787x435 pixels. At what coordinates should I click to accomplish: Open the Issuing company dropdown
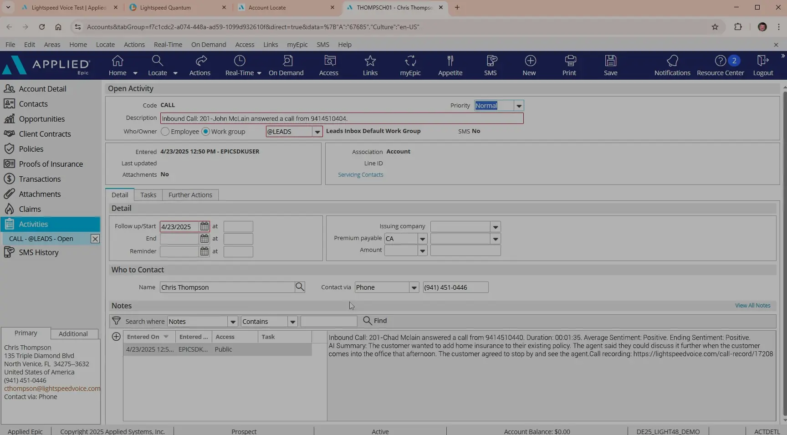pos(496,226)
